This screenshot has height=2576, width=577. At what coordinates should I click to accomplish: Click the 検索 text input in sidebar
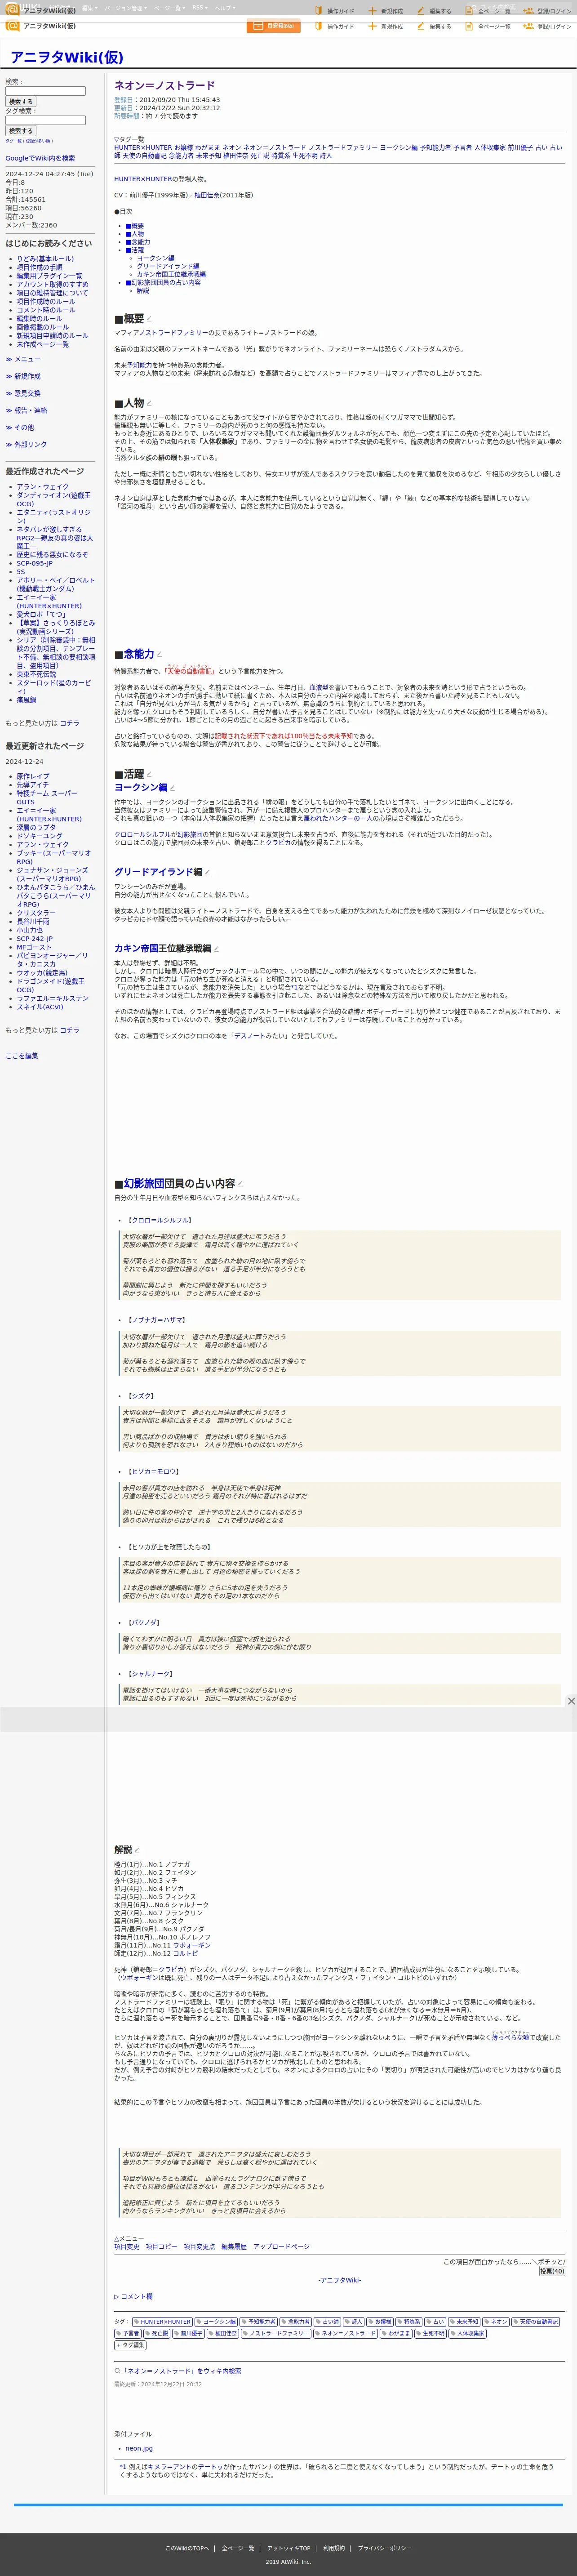tap(46, 91)
